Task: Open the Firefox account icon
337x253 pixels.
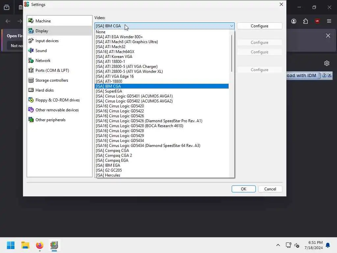Action: (294, 21)
